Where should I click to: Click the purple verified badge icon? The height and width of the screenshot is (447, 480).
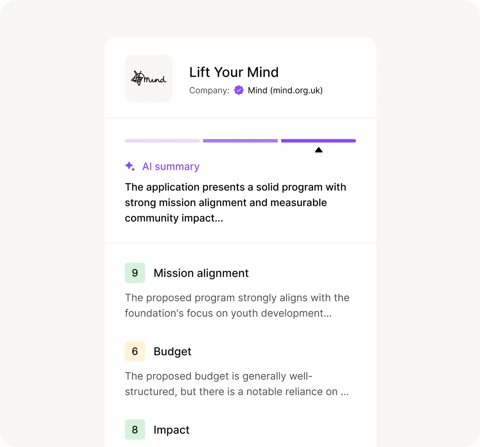pyautogui.click(x=239, y=90)
